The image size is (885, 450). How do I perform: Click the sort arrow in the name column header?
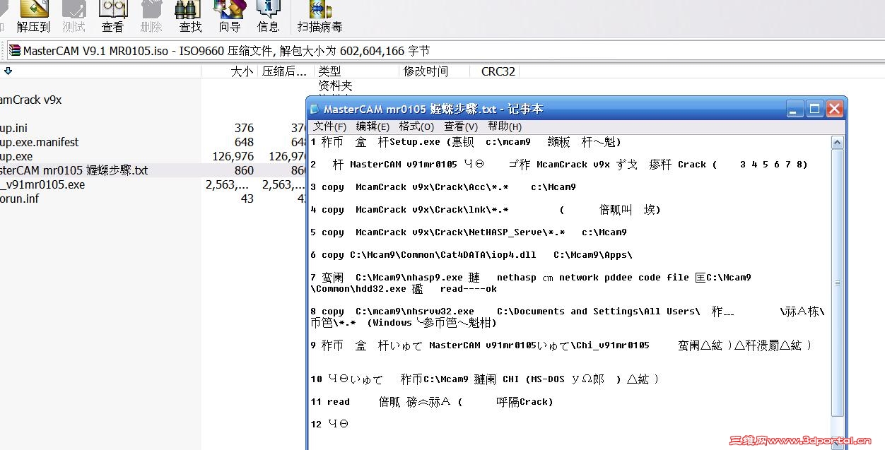click(x=8, y=71)
